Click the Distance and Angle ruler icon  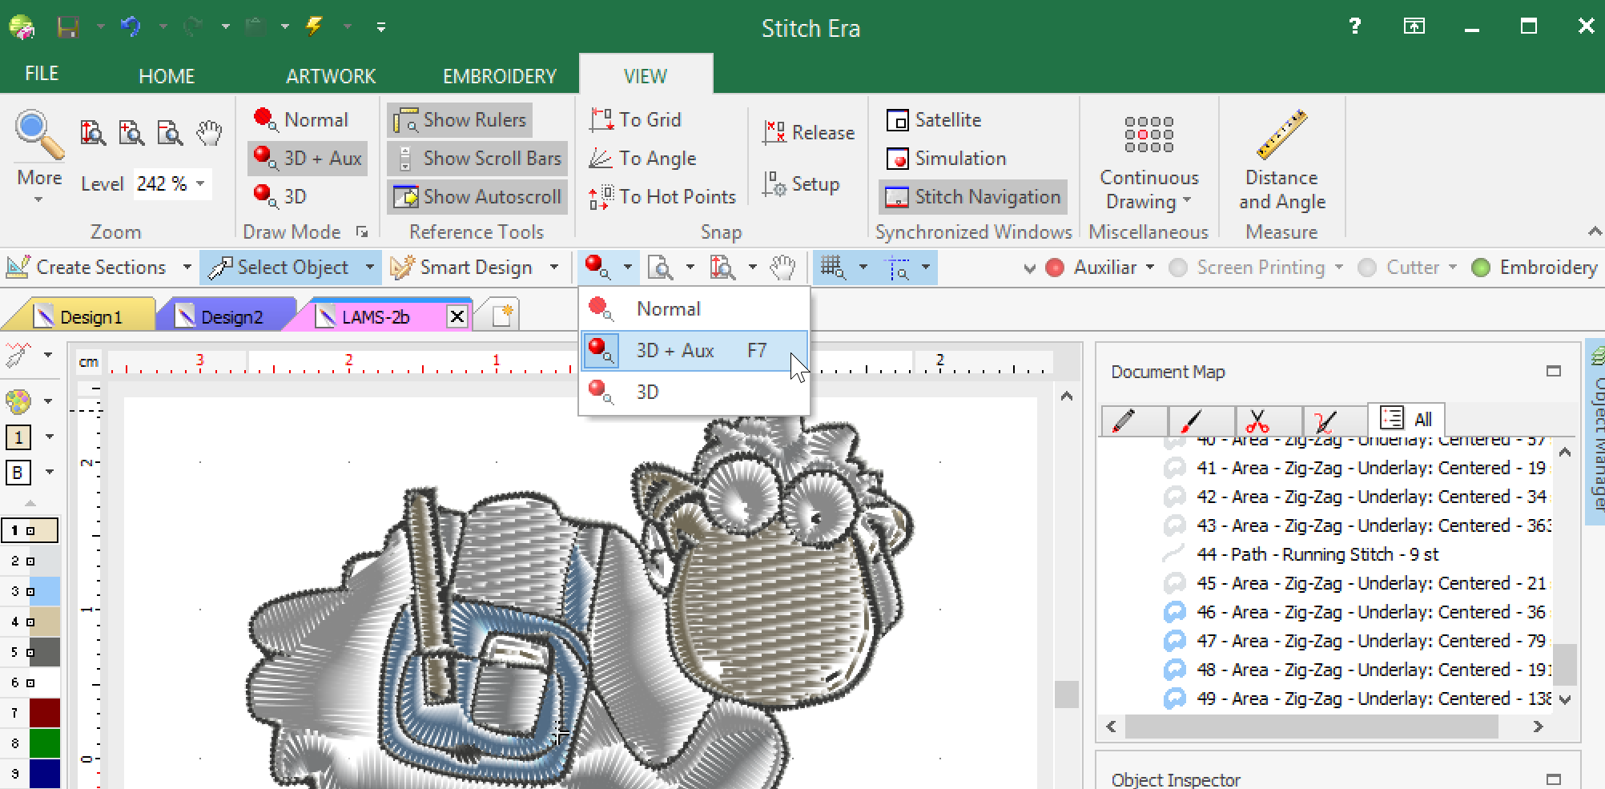pyautogui.click(x=1281, y=135)
